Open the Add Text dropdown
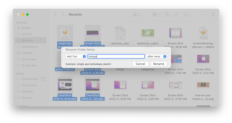The width and height of the screenshot is (232, 123). 76,56
